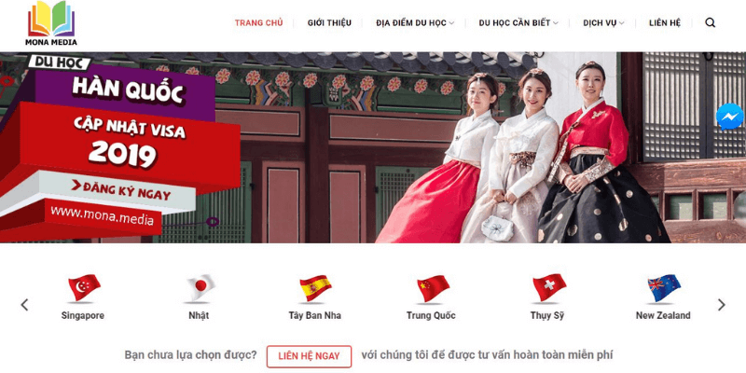Click Đăng ký ngay on the banner
This screenshot has width=746, height=373.
click(x=121, y=190)
